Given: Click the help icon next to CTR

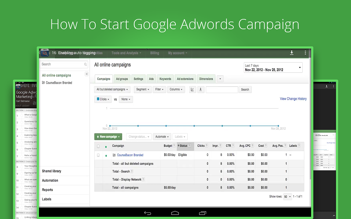Looking at the screenshot, I should pos(233,146).
